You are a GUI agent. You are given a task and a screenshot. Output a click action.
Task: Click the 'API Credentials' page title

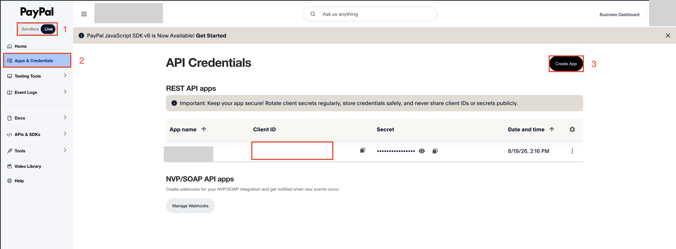pyautogui.click(x=208, y=63)
